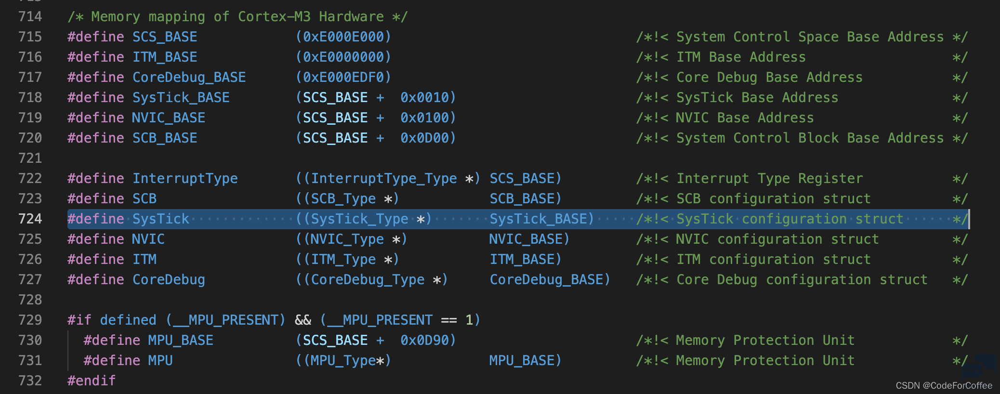
Task: Click the MPU macro name on line 731
Action: coord(160,361)
